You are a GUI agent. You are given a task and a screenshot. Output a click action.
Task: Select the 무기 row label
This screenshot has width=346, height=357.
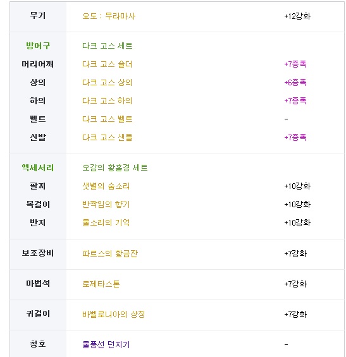(38, 16)
